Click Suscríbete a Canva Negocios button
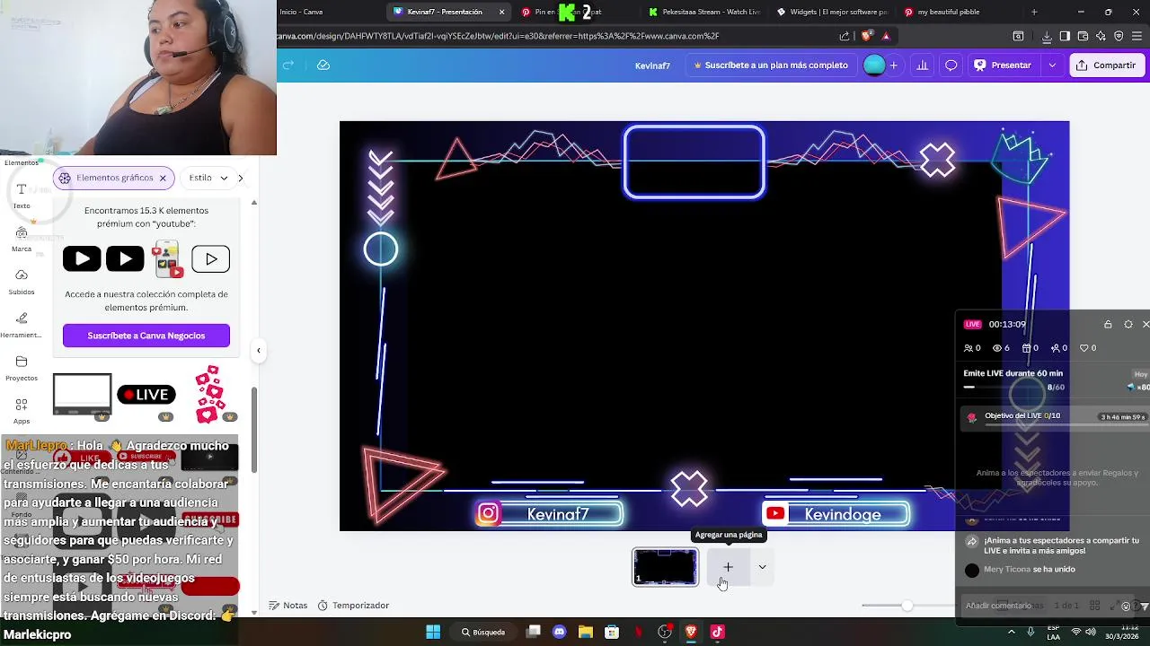The width and height of the screenshot is (1150, 646). [x=146, y=336]
